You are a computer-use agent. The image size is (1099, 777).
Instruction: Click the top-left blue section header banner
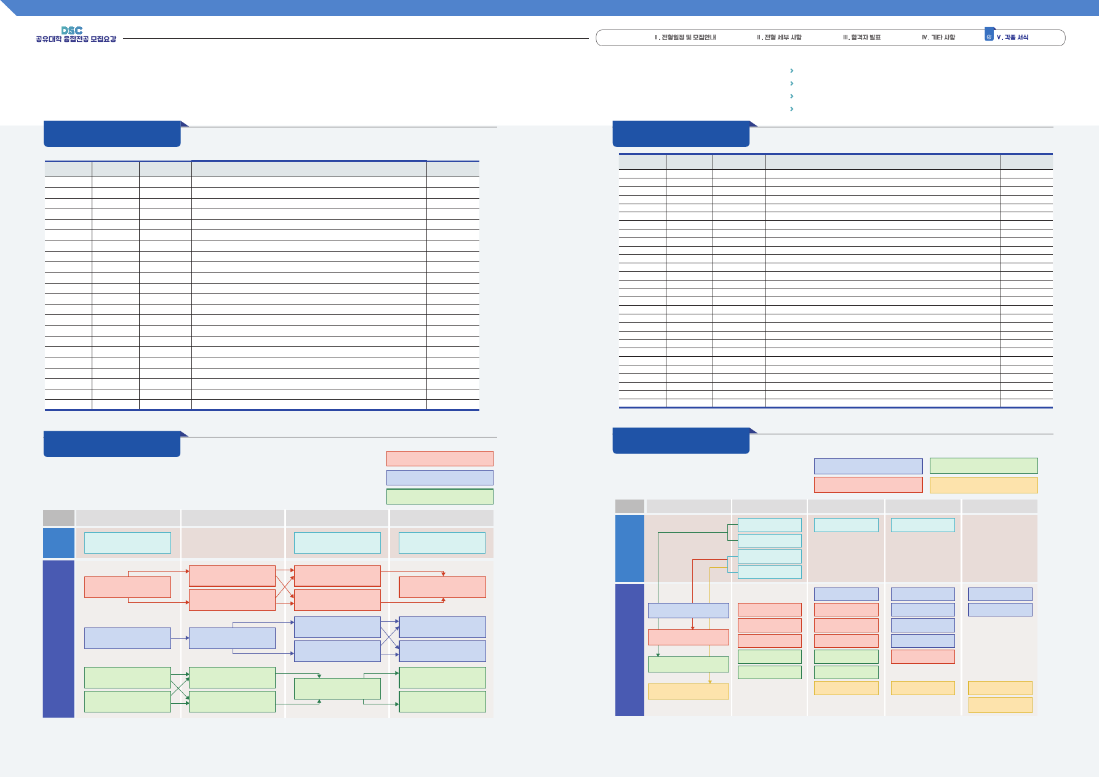coord(112,134)
